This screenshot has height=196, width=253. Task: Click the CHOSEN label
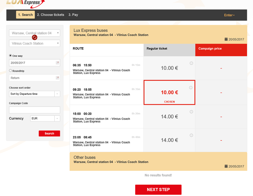click(x=169, y=102)
